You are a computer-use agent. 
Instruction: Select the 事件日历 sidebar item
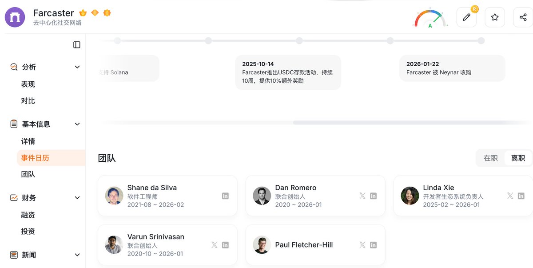click(51, 158)
